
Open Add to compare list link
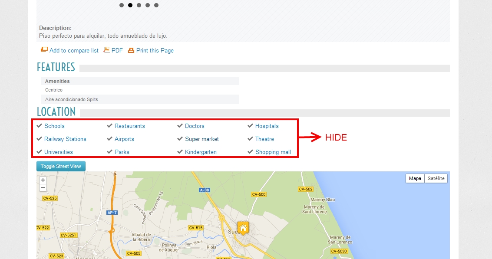74,50
